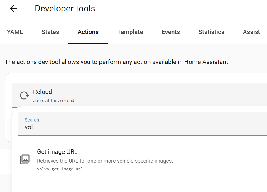This screenshot has width=267, height=192.
Task: Switch to the Statistics tab
Action: (x=211, y=32)
